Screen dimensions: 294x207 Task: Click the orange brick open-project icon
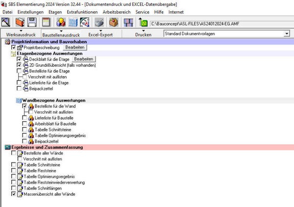pyautogui.click(x=20, y=22)
